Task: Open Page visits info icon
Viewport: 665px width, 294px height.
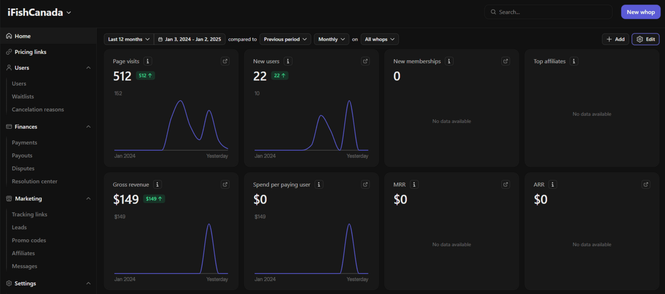Action: tap(148, 61)
